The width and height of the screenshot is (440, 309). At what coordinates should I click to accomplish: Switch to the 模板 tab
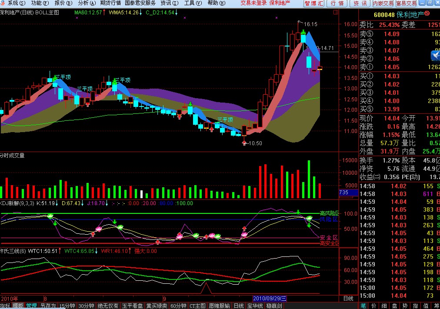coord(18,306)
